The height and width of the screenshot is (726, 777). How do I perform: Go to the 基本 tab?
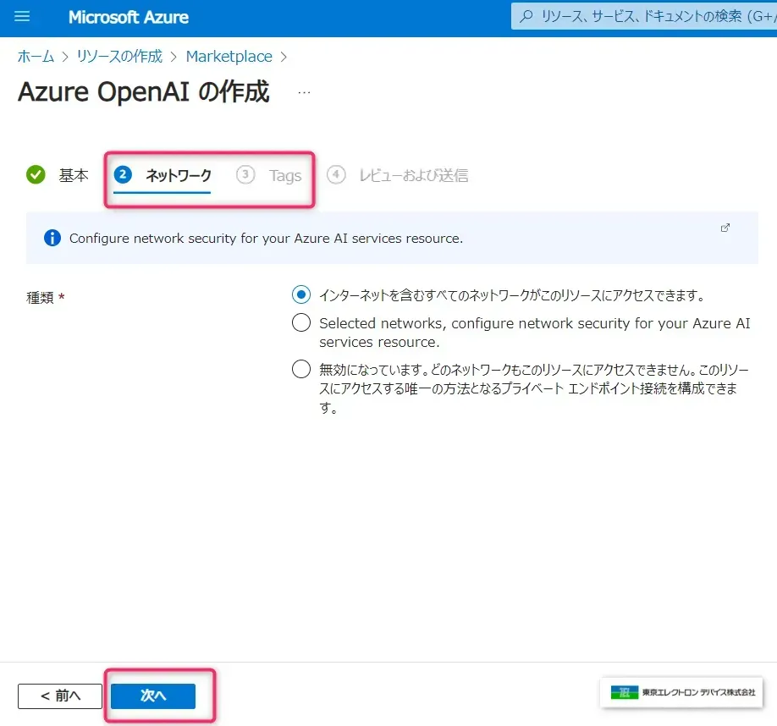[73, 175]
